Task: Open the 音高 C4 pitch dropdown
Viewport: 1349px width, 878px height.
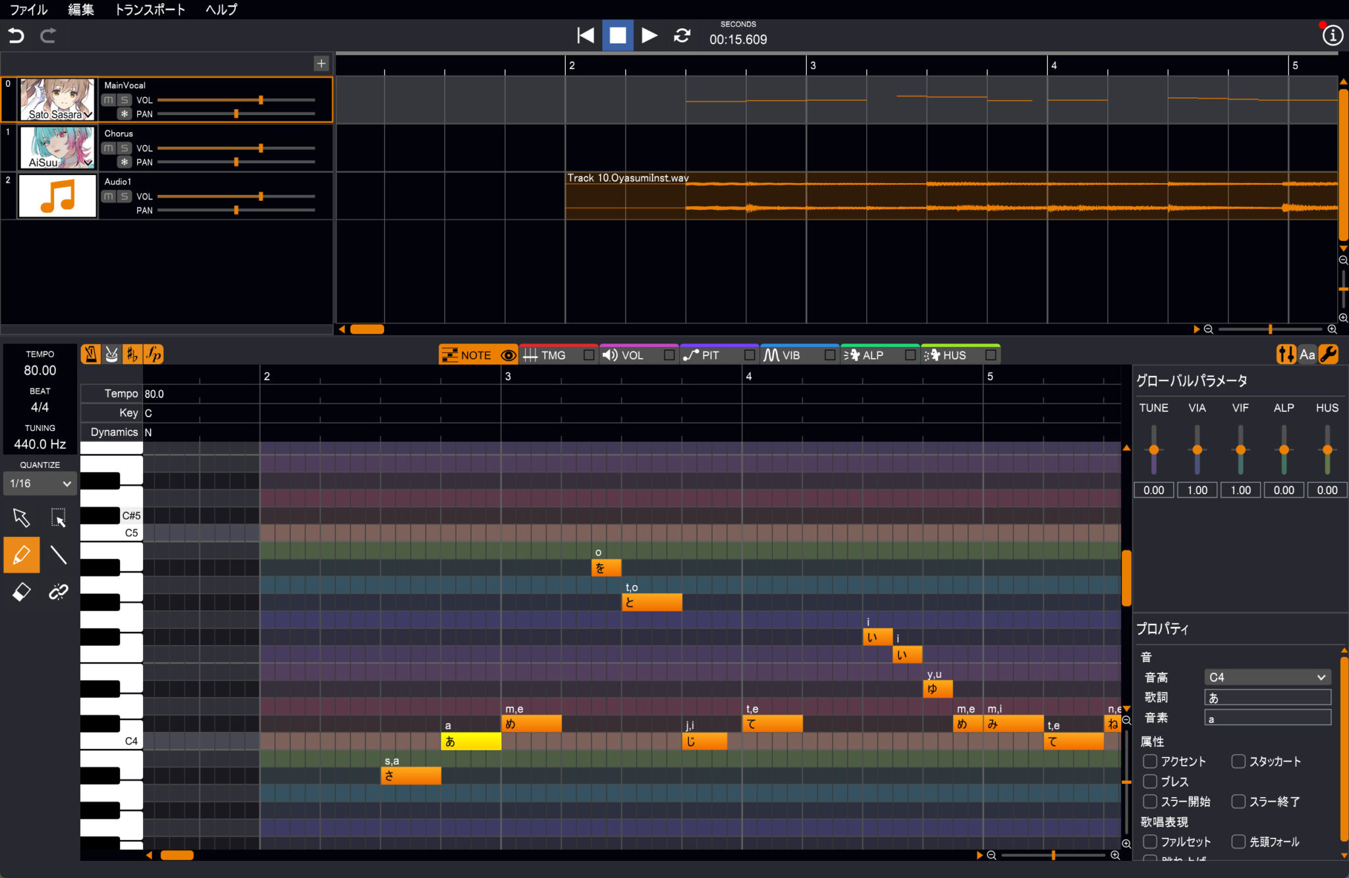Action: coord(1267,677)
